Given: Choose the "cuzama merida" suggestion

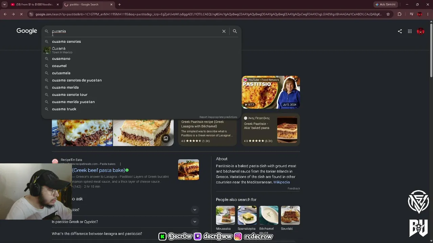Looking at the screenshot, I should (x=141, y=87).
